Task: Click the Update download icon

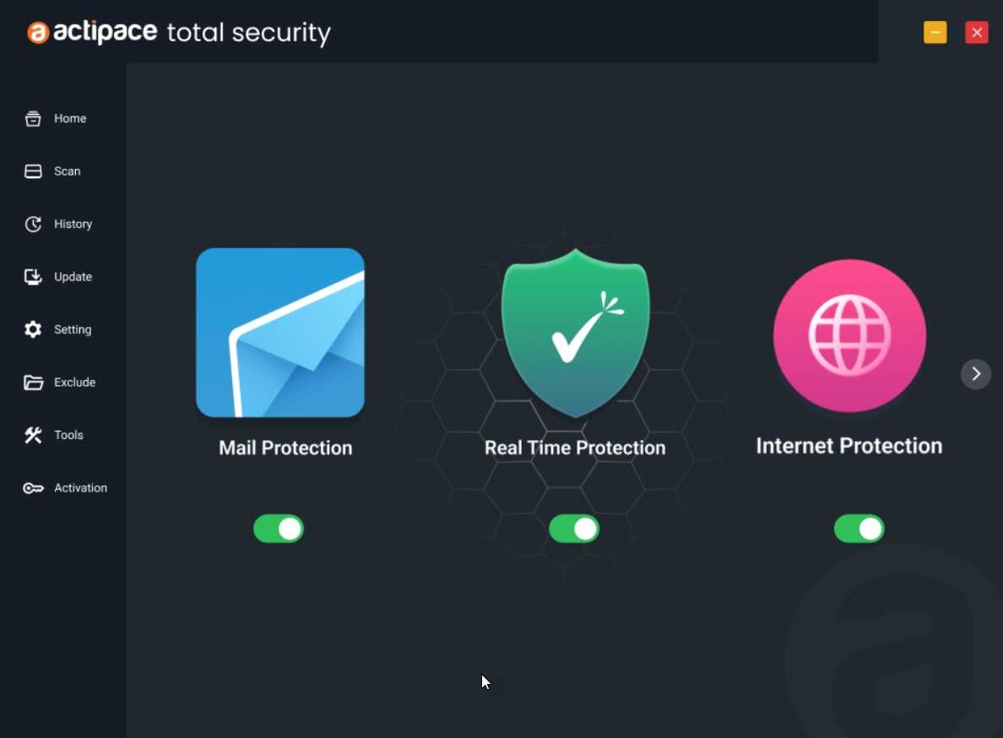Action: (33, 277)
